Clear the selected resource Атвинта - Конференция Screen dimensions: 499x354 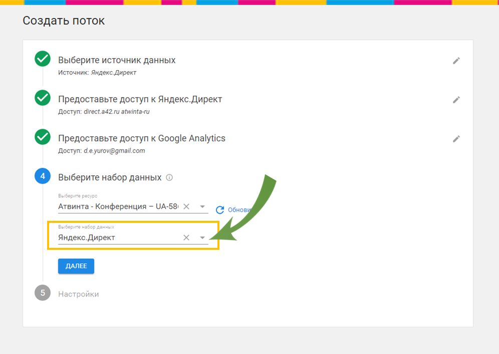(x=186, y=206)
